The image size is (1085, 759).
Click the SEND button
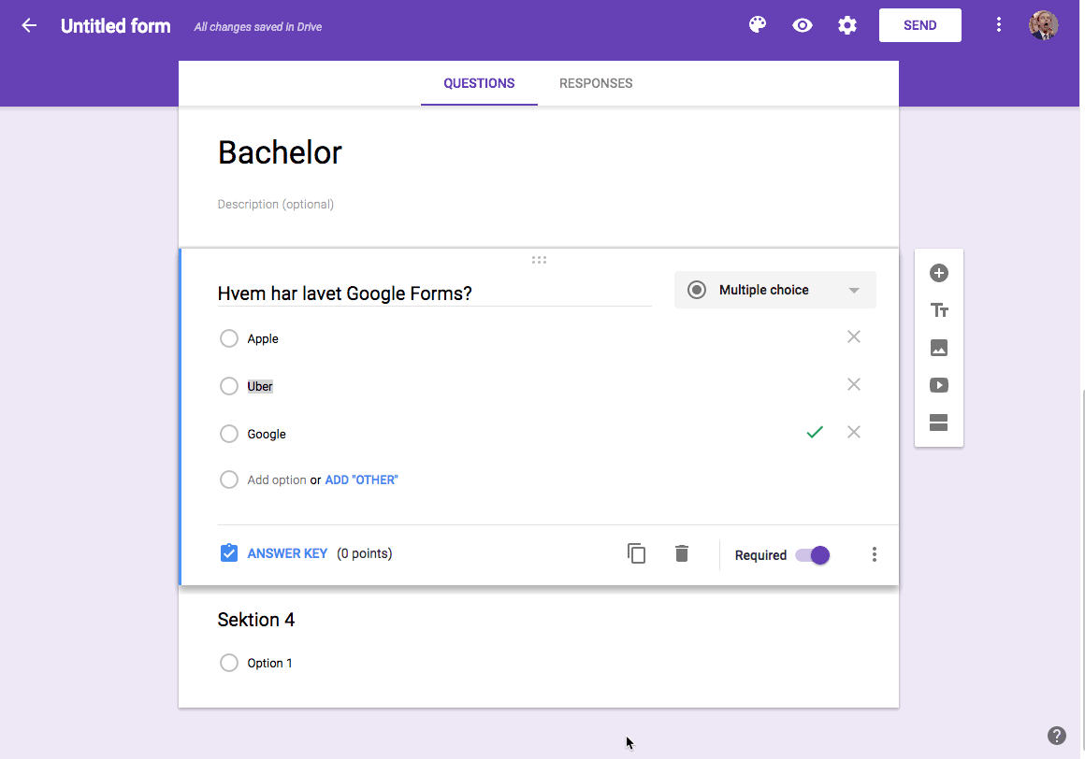[x=919, y=25]
